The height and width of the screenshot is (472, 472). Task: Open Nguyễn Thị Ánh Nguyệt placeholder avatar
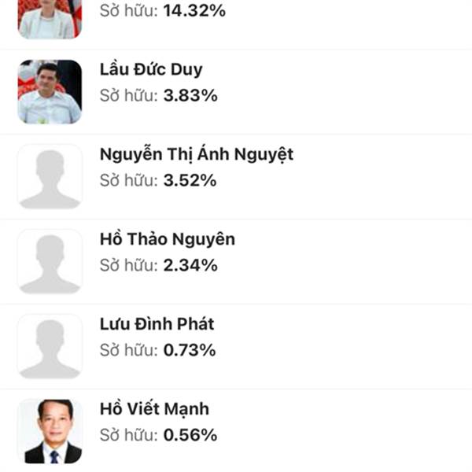pyautogui.click(x=50, y=177)
